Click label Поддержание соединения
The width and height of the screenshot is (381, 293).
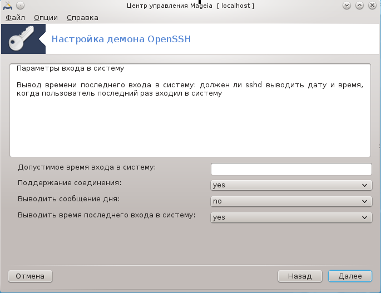pyautogui.click(x=70, y=183)
